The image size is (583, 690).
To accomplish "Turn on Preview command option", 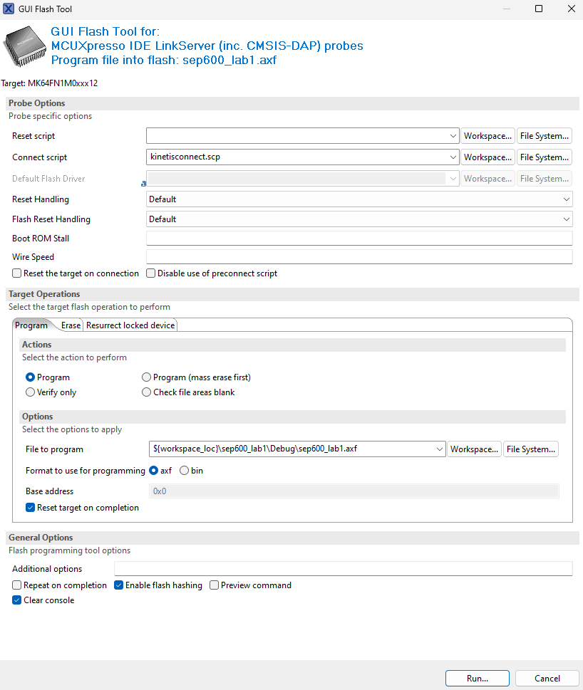I will [x=214, y=585].
